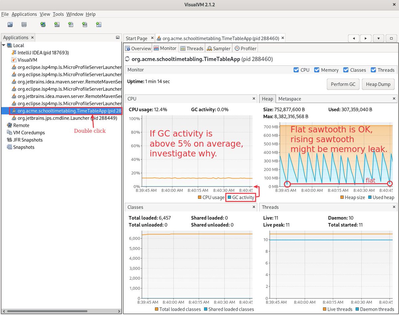
Task: Click the VisualVM application icon in tree
Action: pyautogui.click(x=14, y=60)
